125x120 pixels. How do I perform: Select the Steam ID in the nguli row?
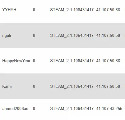pos(72,36)
